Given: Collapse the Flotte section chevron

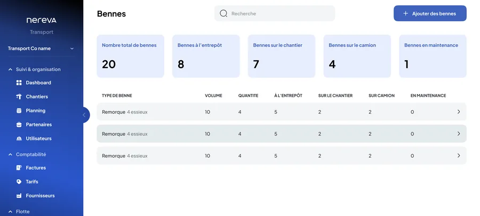Looking at the screenshot, I should (x=10, y=212).
